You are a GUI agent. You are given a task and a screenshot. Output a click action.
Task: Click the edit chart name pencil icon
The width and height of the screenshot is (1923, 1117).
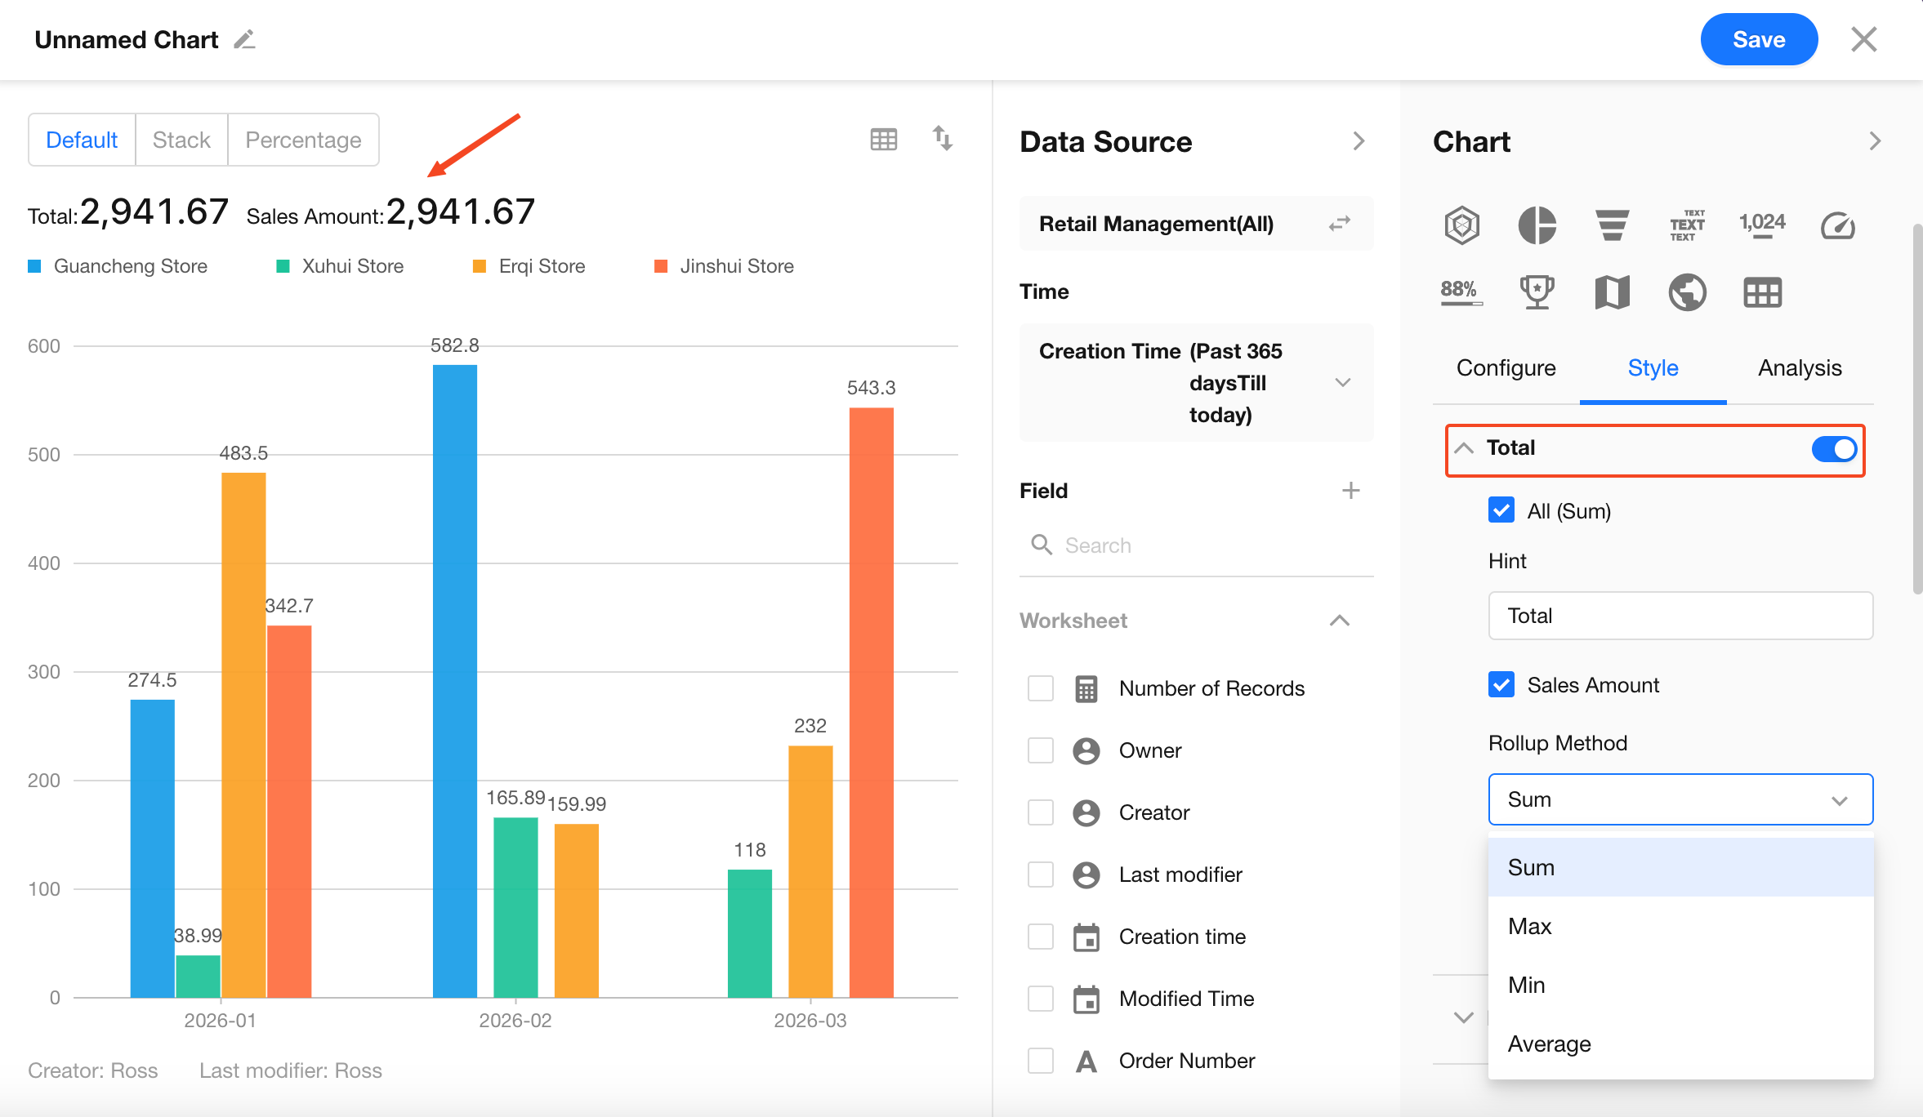coord(244,39)
